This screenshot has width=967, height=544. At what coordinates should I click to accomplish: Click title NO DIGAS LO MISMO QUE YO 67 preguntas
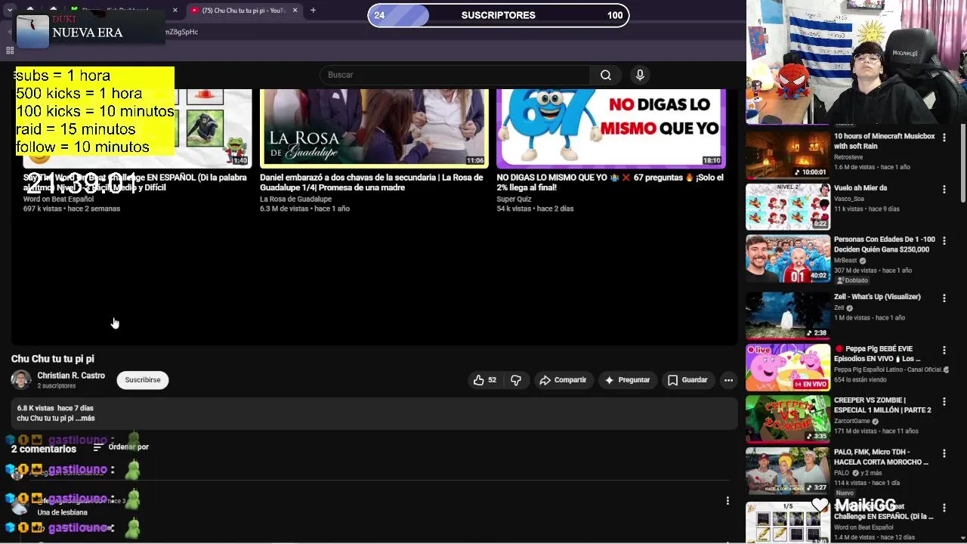[610, 182]
